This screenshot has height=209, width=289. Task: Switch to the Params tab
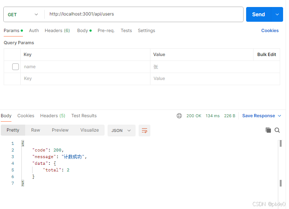click(13, 31)
